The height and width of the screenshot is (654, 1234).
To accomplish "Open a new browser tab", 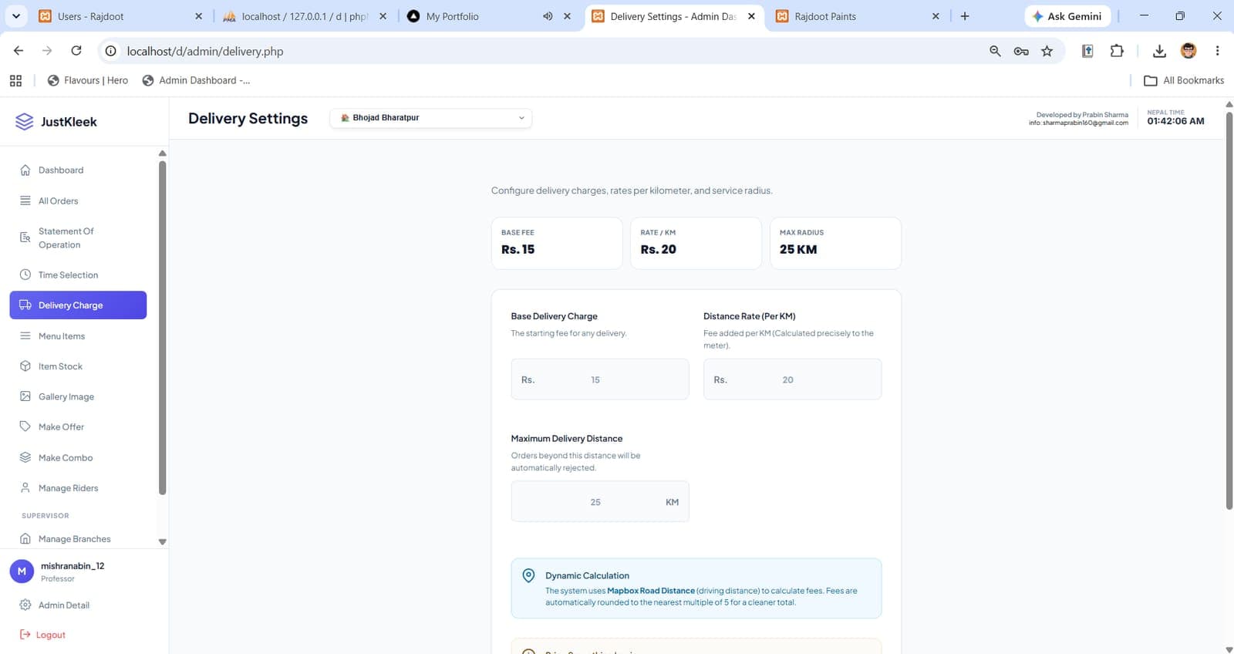I will point(964,16).
